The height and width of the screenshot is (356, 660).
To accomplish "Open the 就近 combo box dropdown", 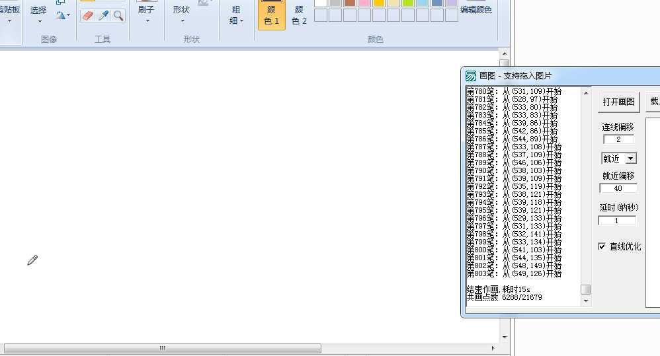I will click(x=631, y=159).
